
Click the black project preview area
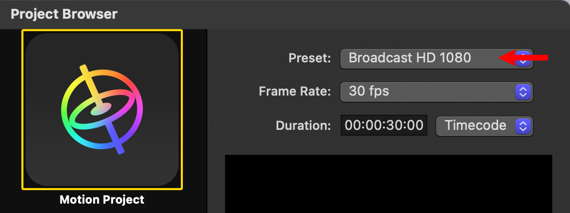388,184
